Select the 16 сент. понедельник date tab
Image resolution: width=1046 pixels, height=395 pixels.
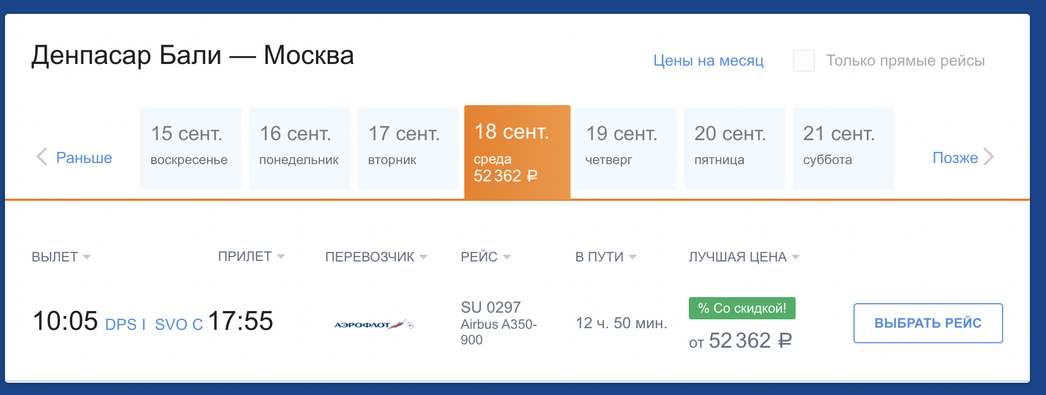click(x=299, y=149)
